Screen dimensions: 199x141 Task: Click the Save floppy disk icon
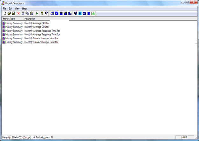point(13,13)
